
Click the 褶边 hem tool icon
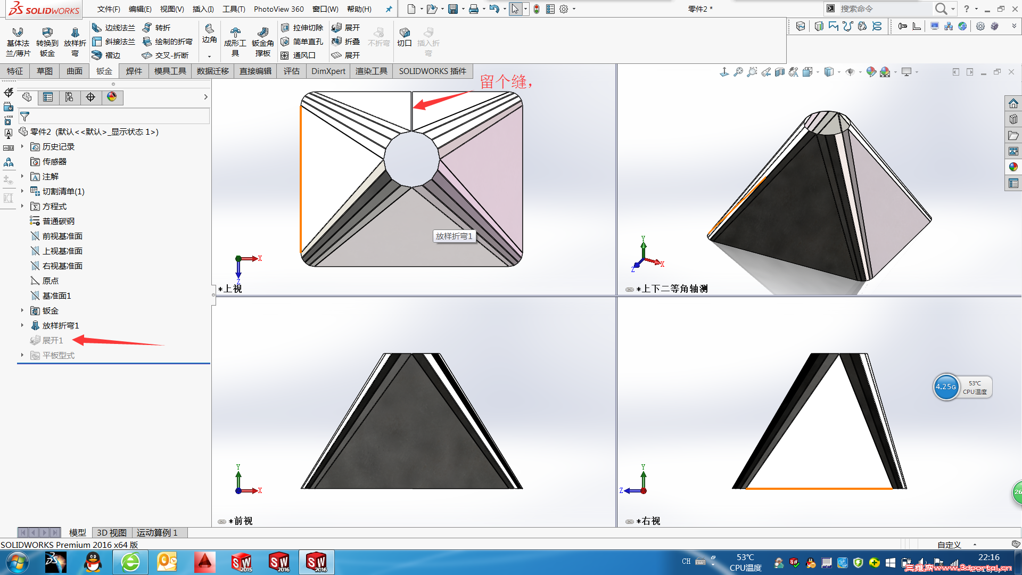click(97, 55)
